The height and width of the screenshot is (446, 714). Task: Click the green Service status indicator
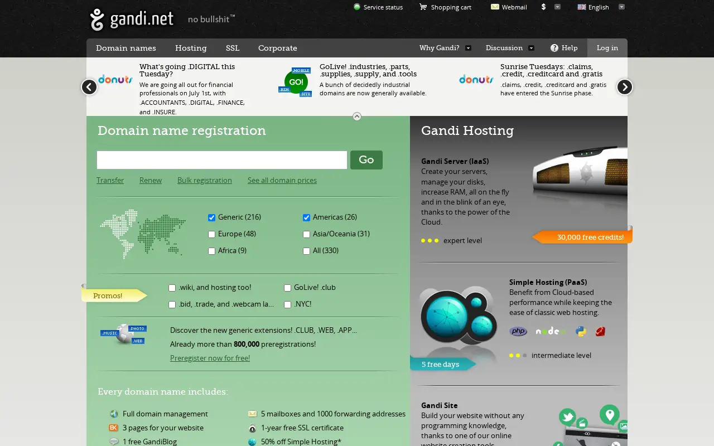[357, 7]
